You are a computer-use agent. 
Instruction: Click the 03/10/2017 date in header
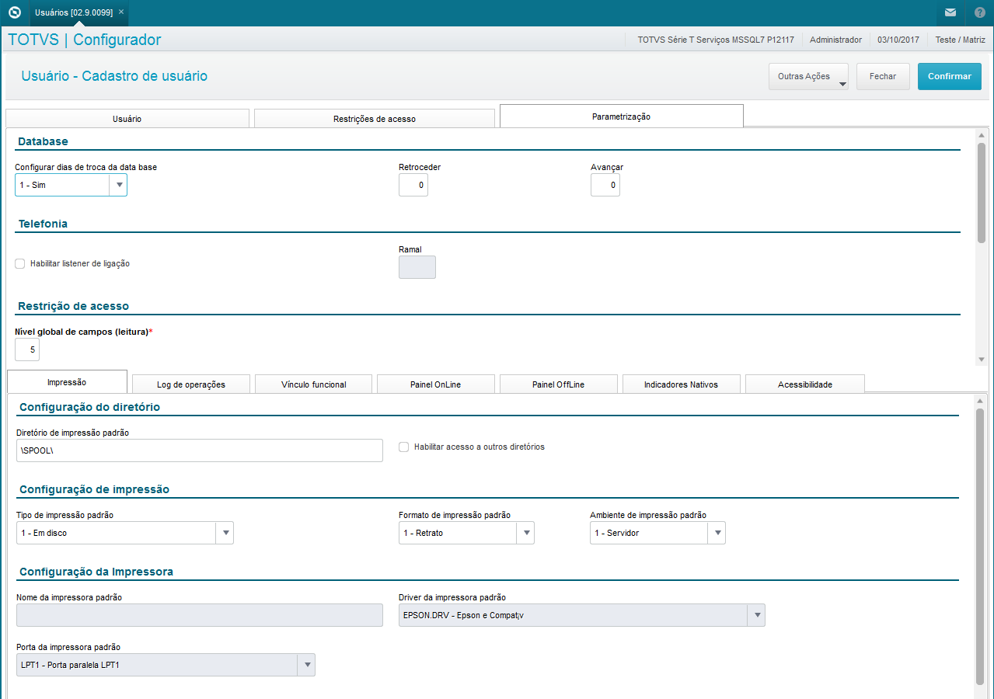pyautogui.click(x=898, y=40)
